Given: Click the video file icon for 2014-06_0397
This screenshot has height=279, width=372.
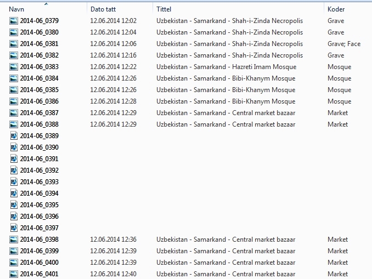Looking at the screenshot, I should coord(14,228).
